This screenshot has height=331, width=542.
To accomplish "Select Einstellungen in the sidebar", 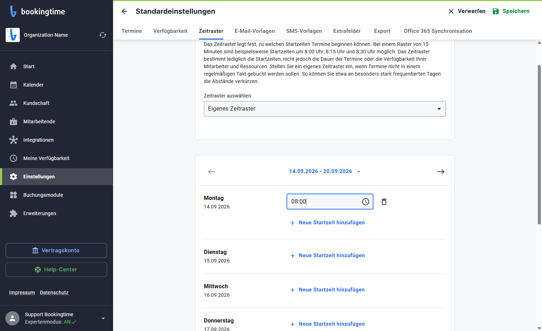I will 57,177.
